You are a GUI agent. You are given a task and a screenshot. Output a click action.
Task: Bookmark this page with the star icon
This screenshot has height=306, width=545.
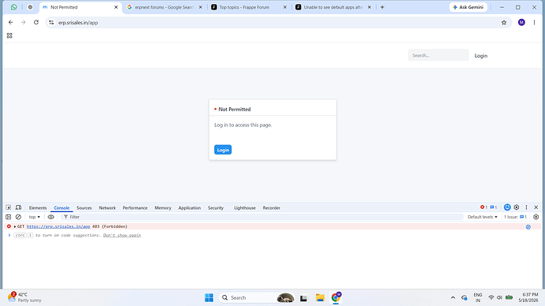pyautogui.click(x=504, y=23)
